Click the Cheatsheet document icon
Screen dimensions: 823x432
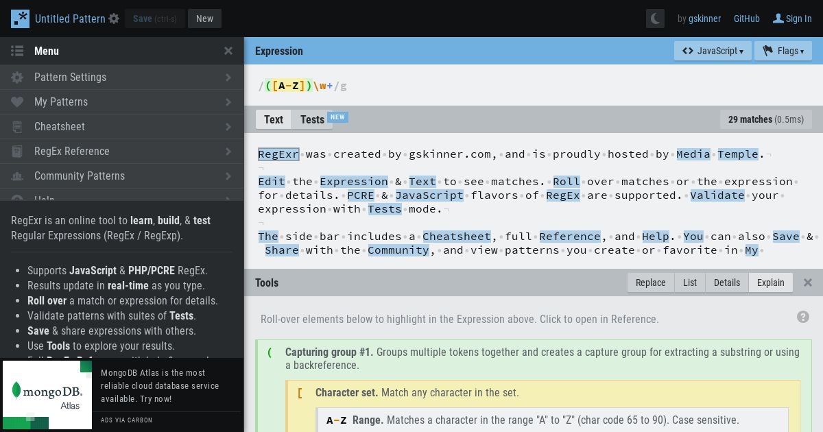click(x=17, y=127)
